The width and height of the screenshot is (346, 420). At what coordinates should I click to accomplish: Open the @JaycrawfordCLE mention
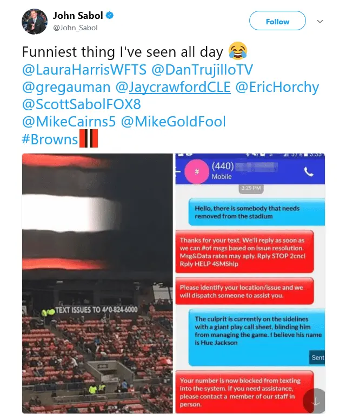(x=173, y=87)
